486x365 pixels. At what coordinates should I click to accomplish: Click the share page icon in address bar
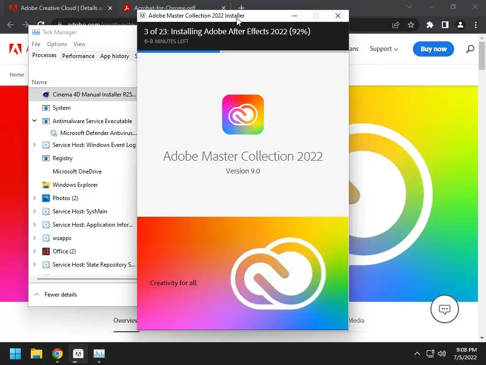[x=396, y=25]
